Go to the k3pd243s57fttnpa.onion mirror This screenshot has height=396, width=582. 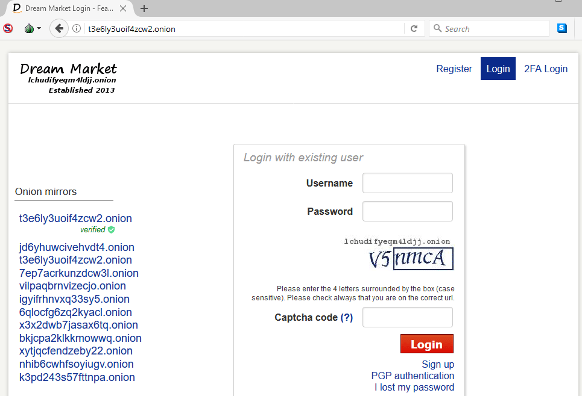coord(77,377)
